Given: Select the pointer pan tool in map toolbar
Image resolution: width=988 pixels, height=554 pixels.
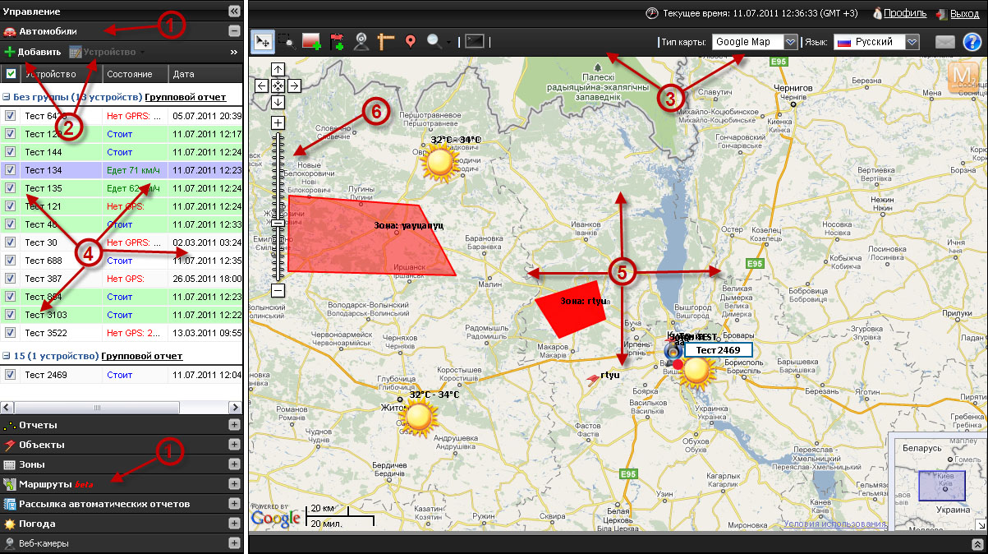Looking at the screenshot, I should pos(263,41).
